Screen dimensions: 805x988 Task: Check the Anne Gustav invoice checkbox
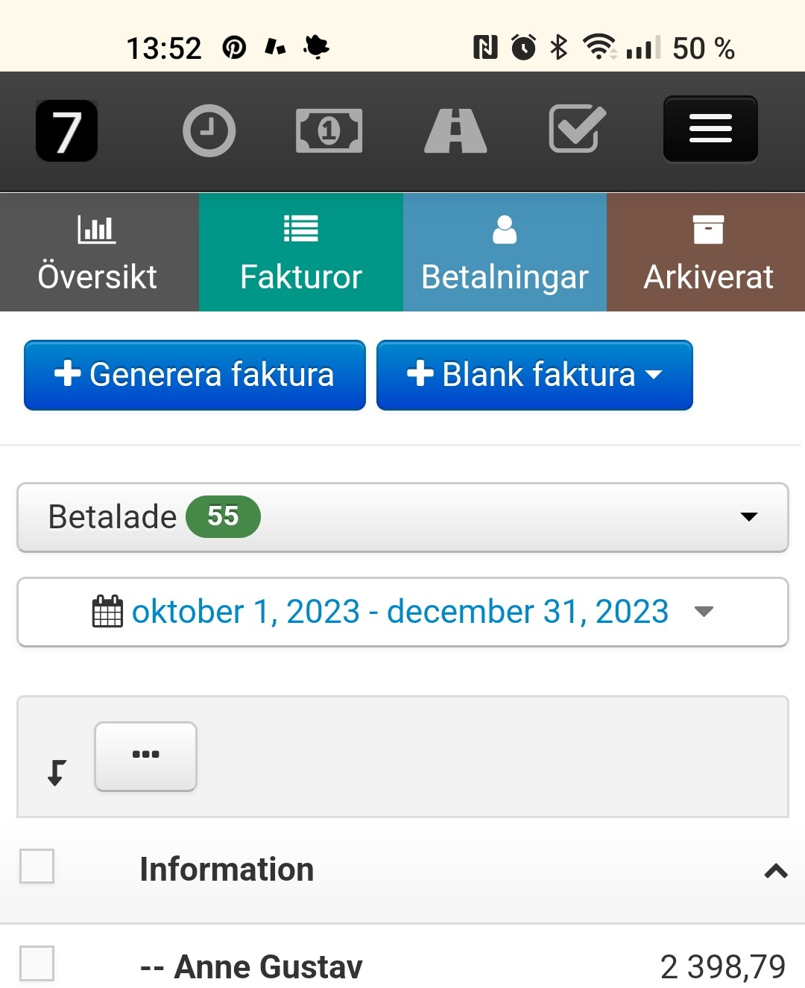[37, 963]
